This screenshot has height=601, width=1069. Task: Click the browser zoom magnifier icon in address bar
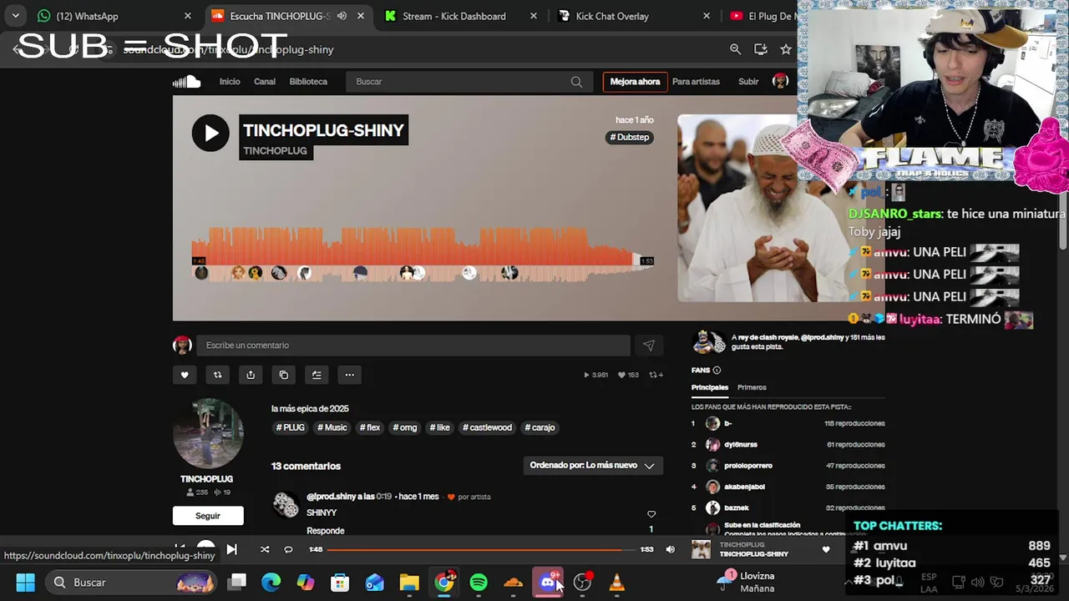tap(735, 49)
